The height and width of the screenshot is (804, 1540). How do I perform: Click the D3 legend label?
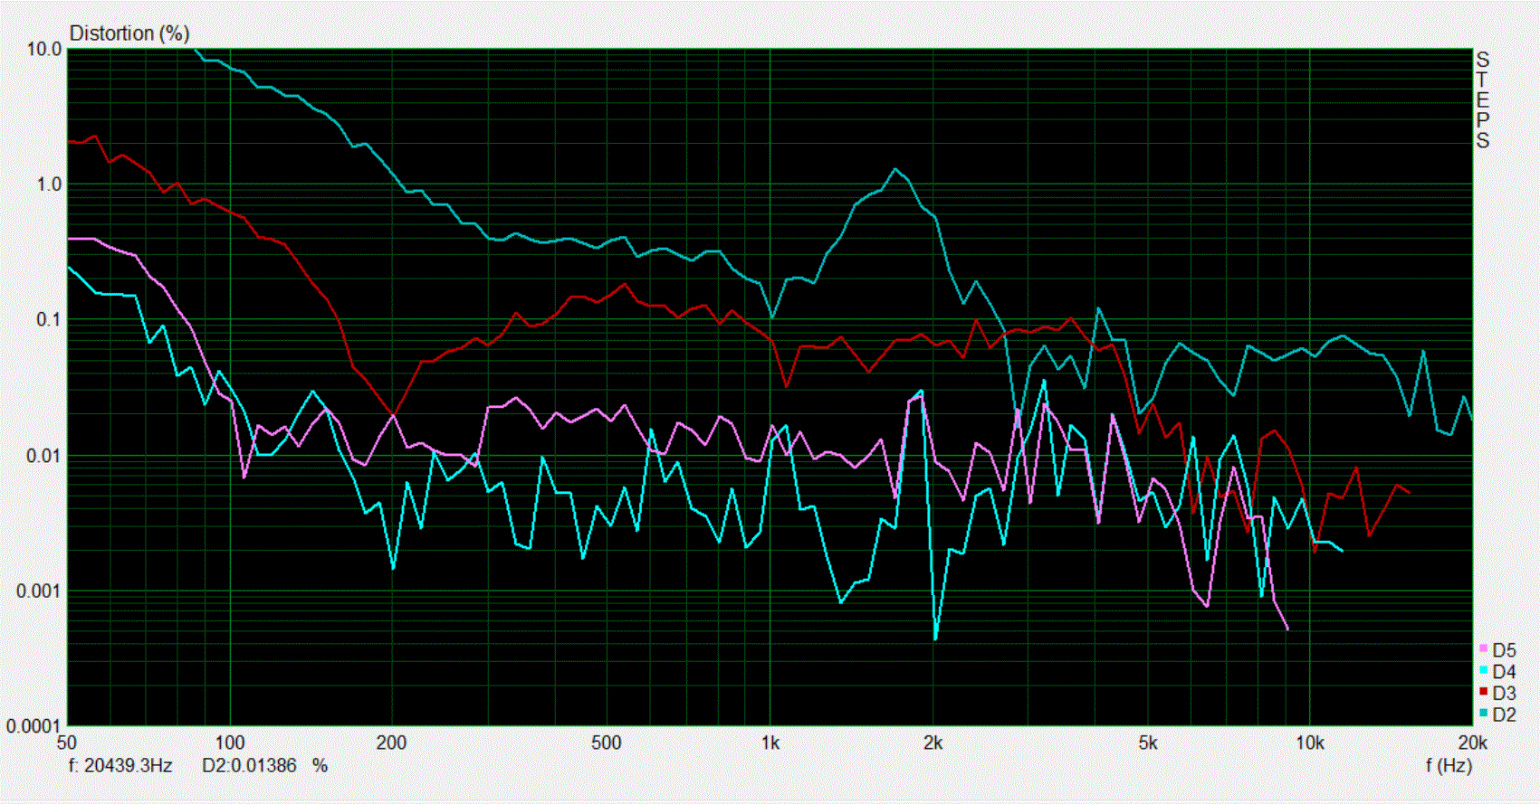tap(1504, 693)
